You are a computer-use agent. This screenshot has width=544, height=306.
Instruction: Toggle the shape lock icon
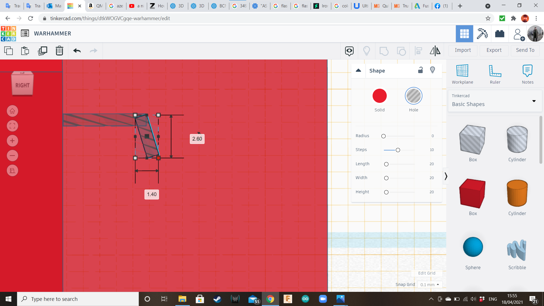pos(420,70)
